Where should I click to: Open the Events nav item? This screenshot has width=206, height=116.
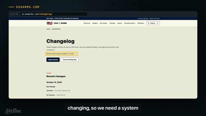point(119,23)
